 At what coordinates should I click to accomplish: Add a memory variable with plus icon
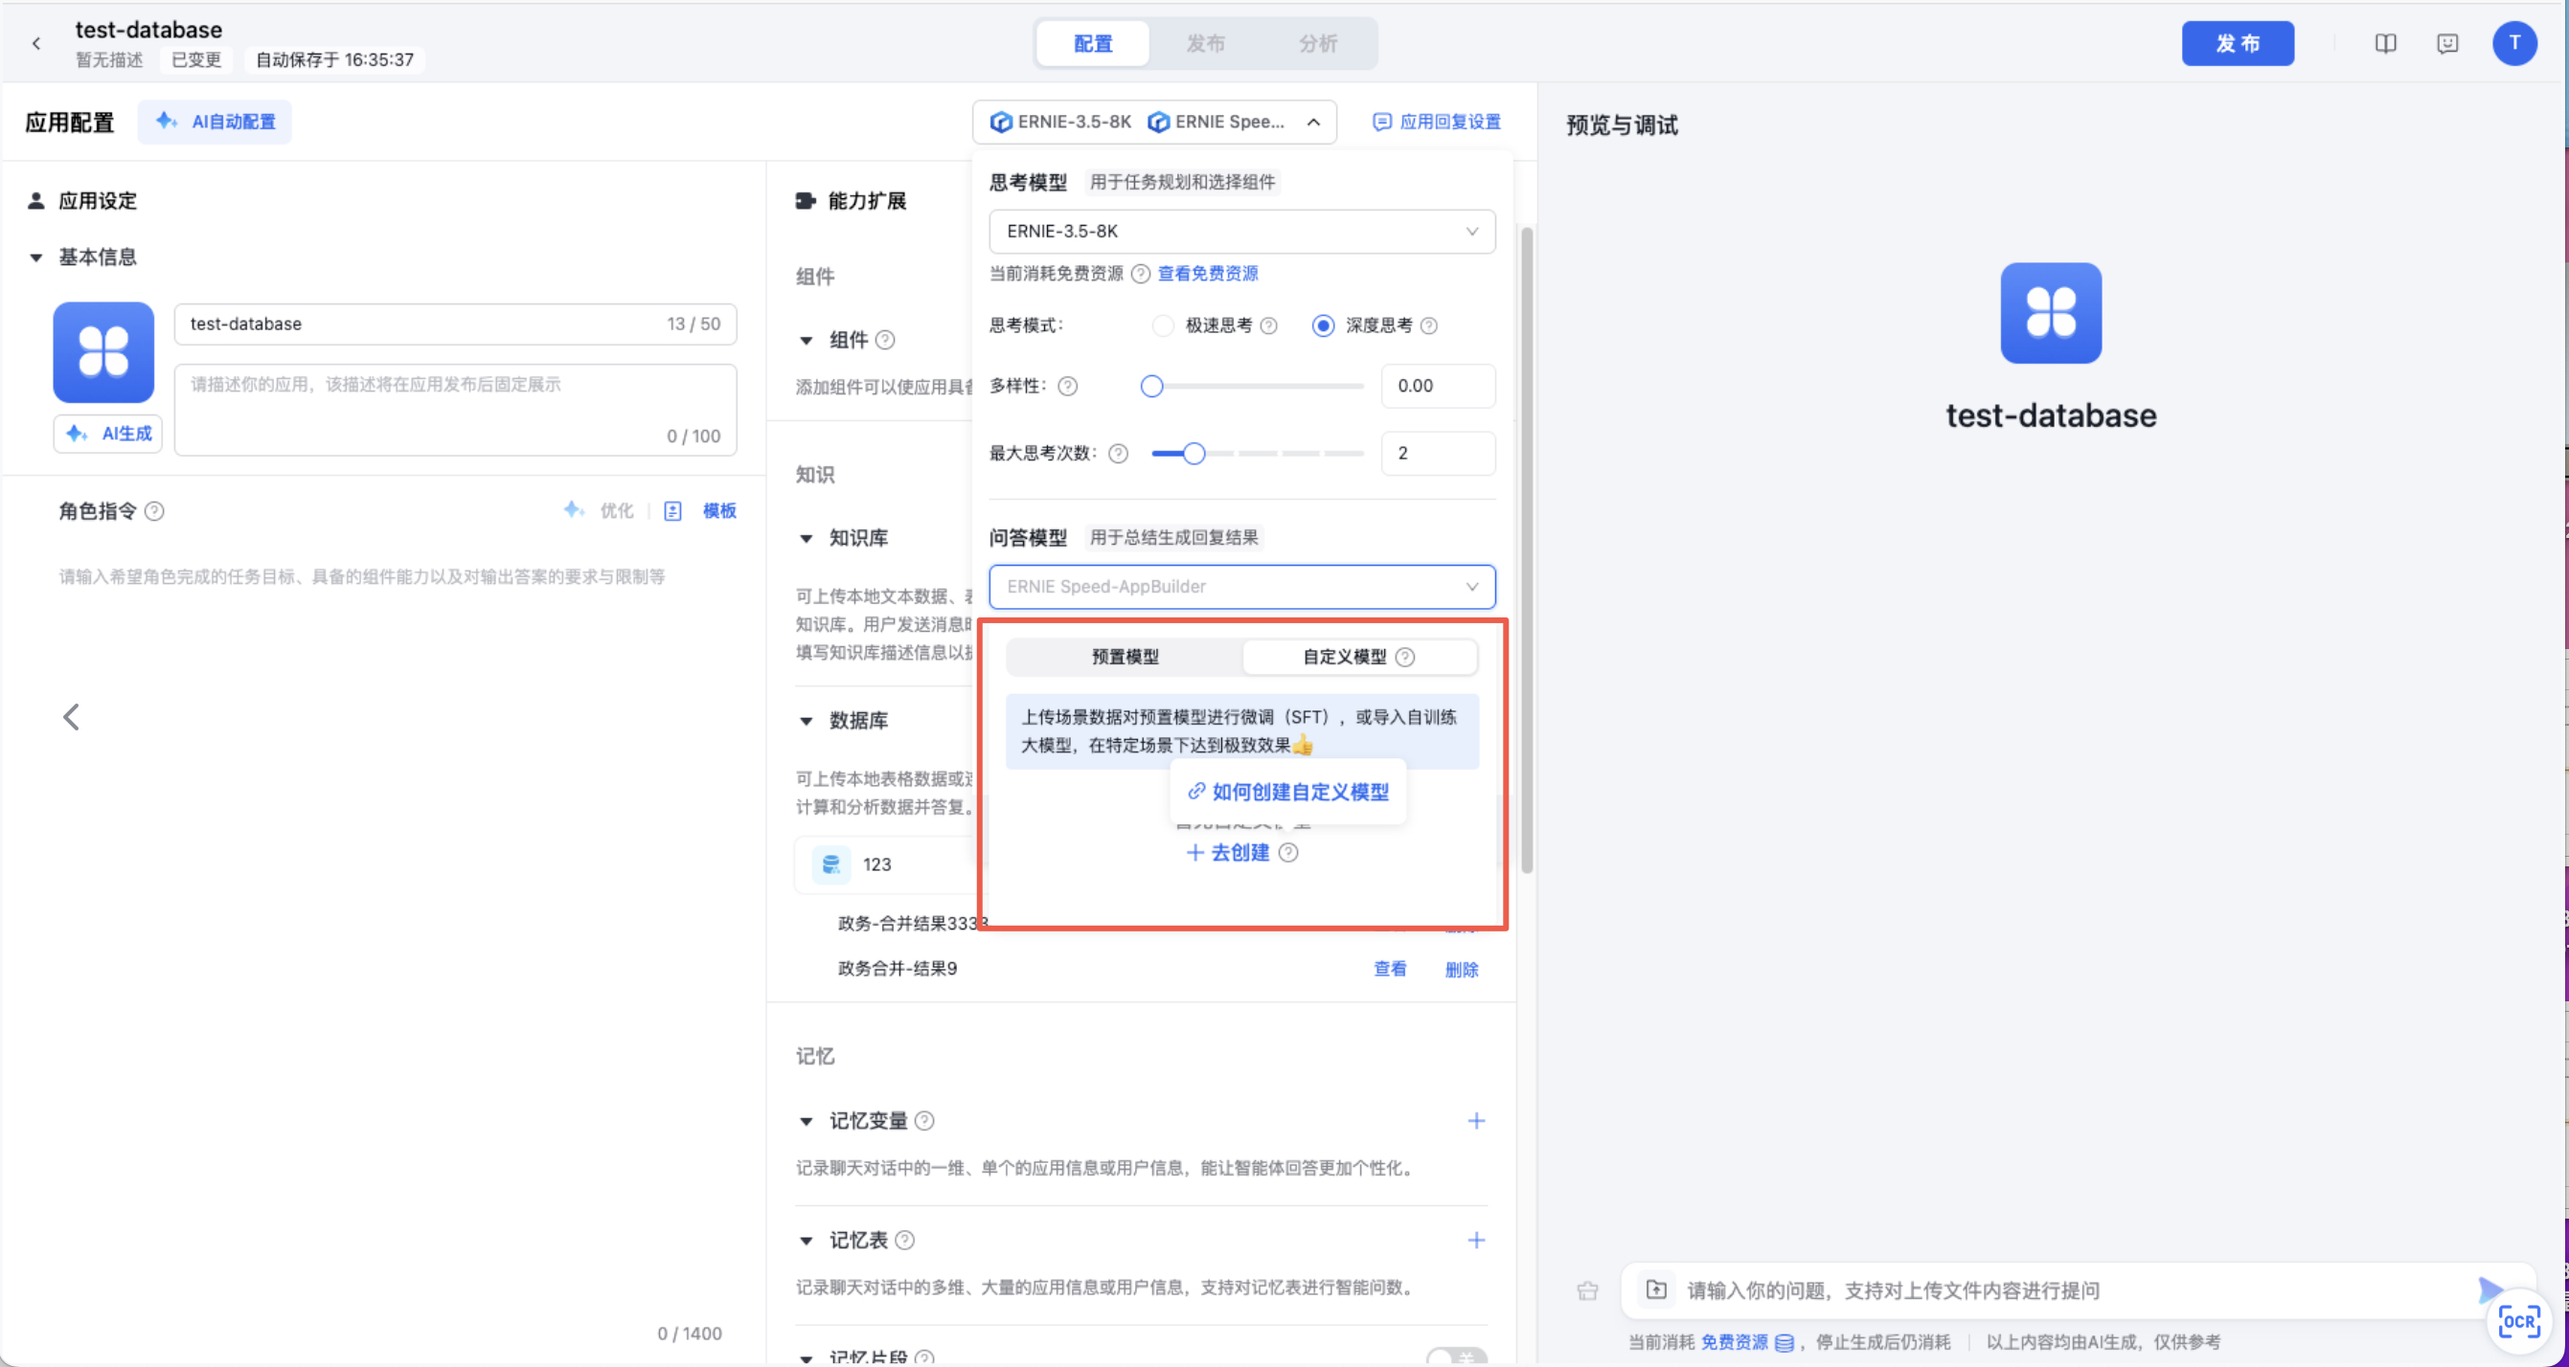coord(1476,1121)
